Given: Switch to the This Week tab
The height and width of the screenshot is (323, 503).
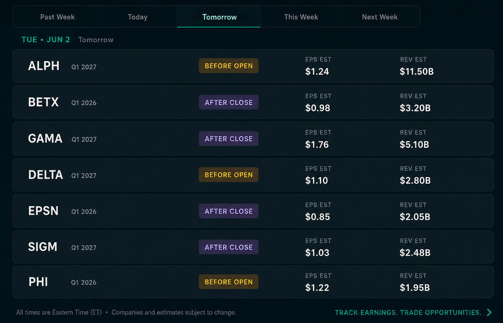Looking at the screenshot, I should (x=301, y=17).
